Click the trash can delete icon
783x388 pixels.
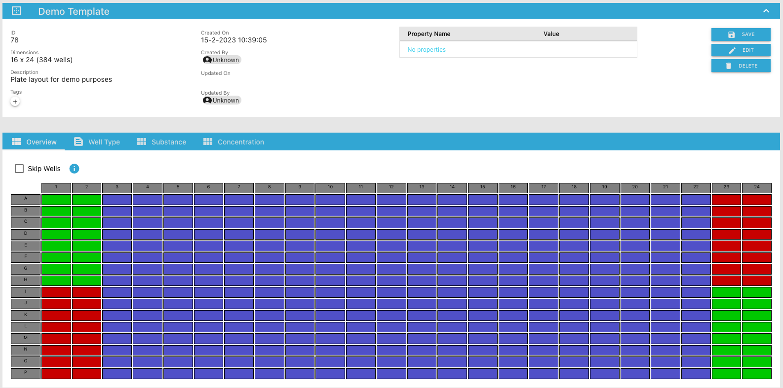tap(728, 66)
